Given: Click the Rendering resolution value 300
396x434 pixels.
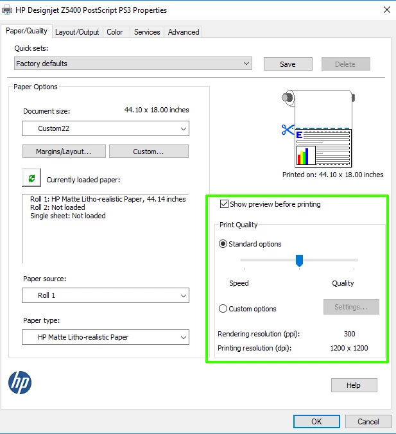Looking at the screenshot, I should (x=349, y=334).
